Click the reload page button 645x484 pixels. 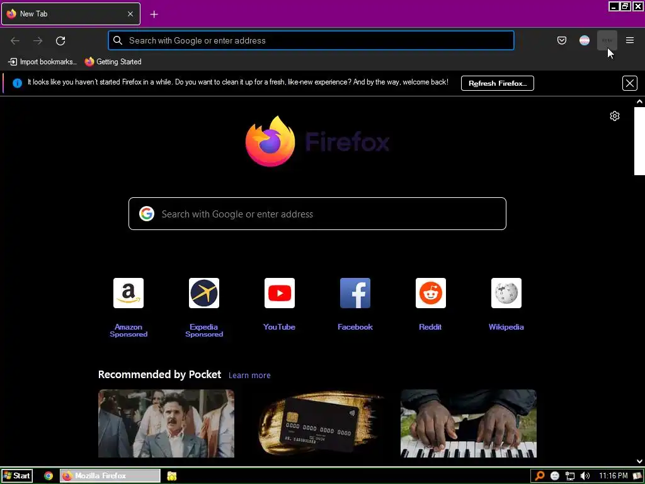(60, 41)
